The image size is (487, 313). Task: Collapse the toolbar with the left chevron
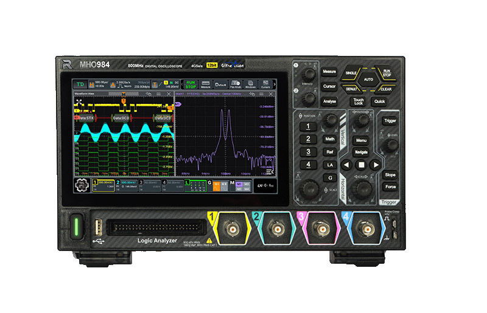[182, 84]
